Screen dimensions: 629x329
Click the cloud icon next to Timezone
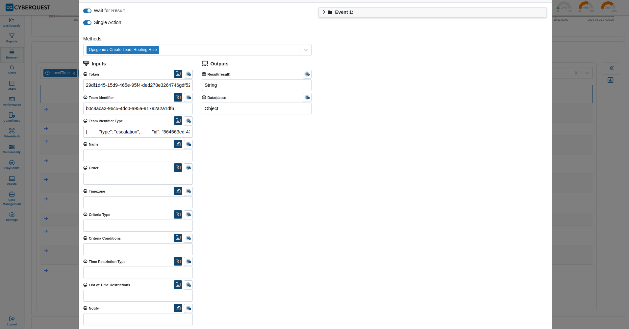pyautogui.click(x=189, y=191)
